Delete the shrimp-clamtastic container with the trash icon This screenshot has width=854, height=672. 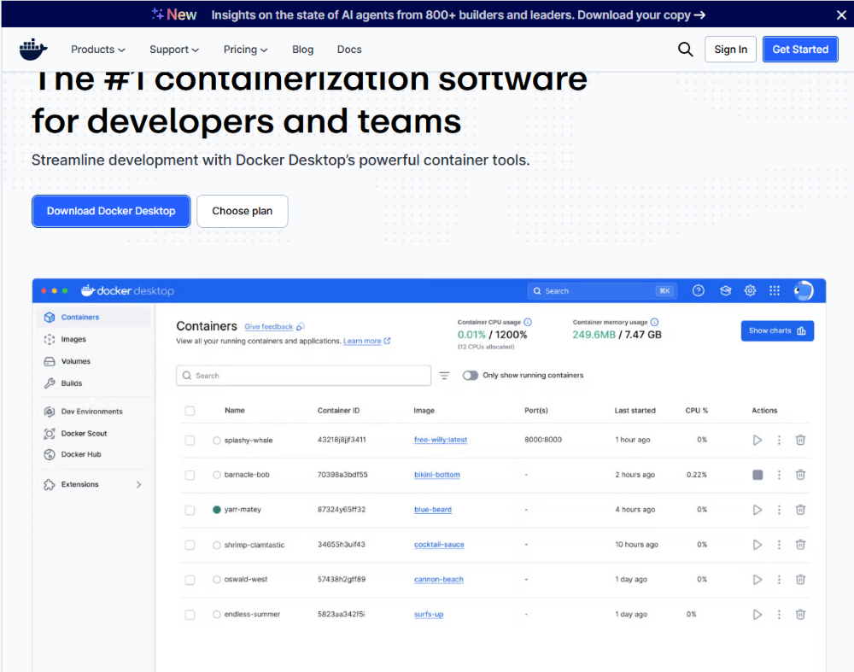click(x=801, y=544)
